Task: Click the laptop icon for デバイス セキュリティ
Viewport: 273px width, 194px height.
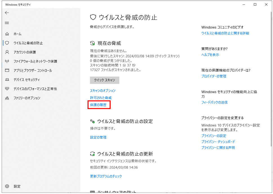Action: pyautogui.click(x=7, y=80)
